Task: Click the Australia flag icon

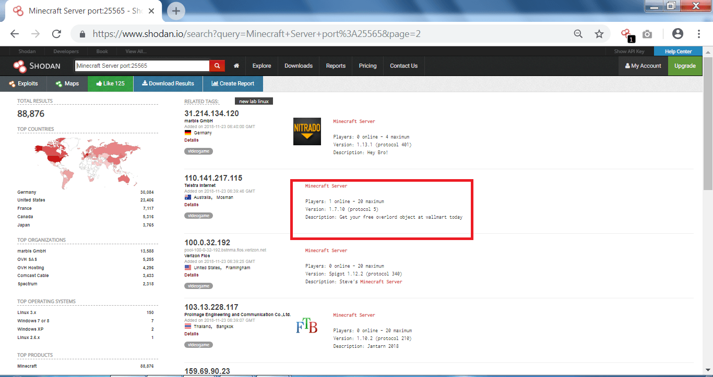Action: tap(188, 197)
